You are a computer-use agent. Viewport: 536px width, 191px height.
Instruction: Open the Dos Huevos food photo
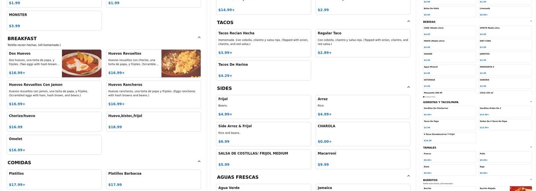coord(82,63)
